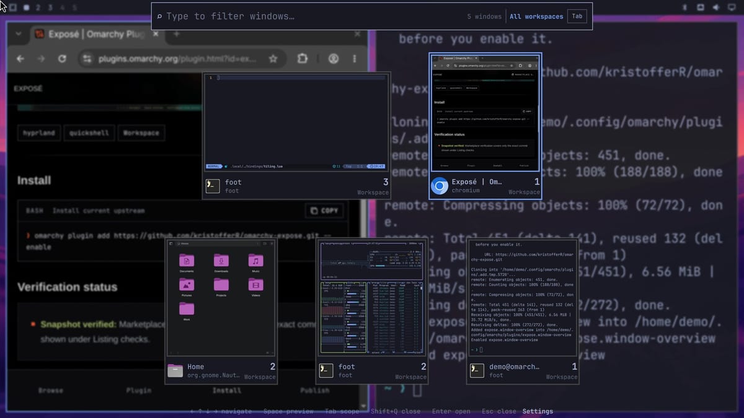Screen dimensions: 744x418
Task: Click the 'hyprland' tag in background page
Action: click(x=38, y=133)
